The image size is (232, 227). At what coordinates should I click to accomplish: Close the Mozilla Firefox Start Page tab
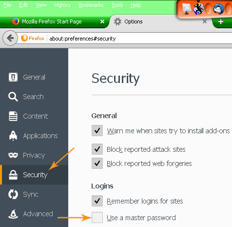tap(102, 21)
